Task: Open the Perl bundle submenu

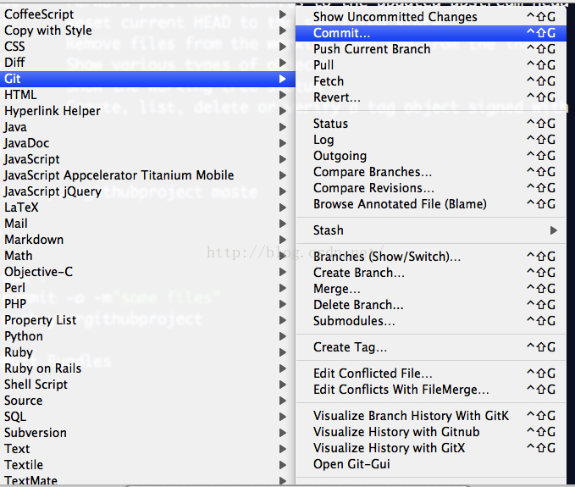Action: [x=147, y=288]
